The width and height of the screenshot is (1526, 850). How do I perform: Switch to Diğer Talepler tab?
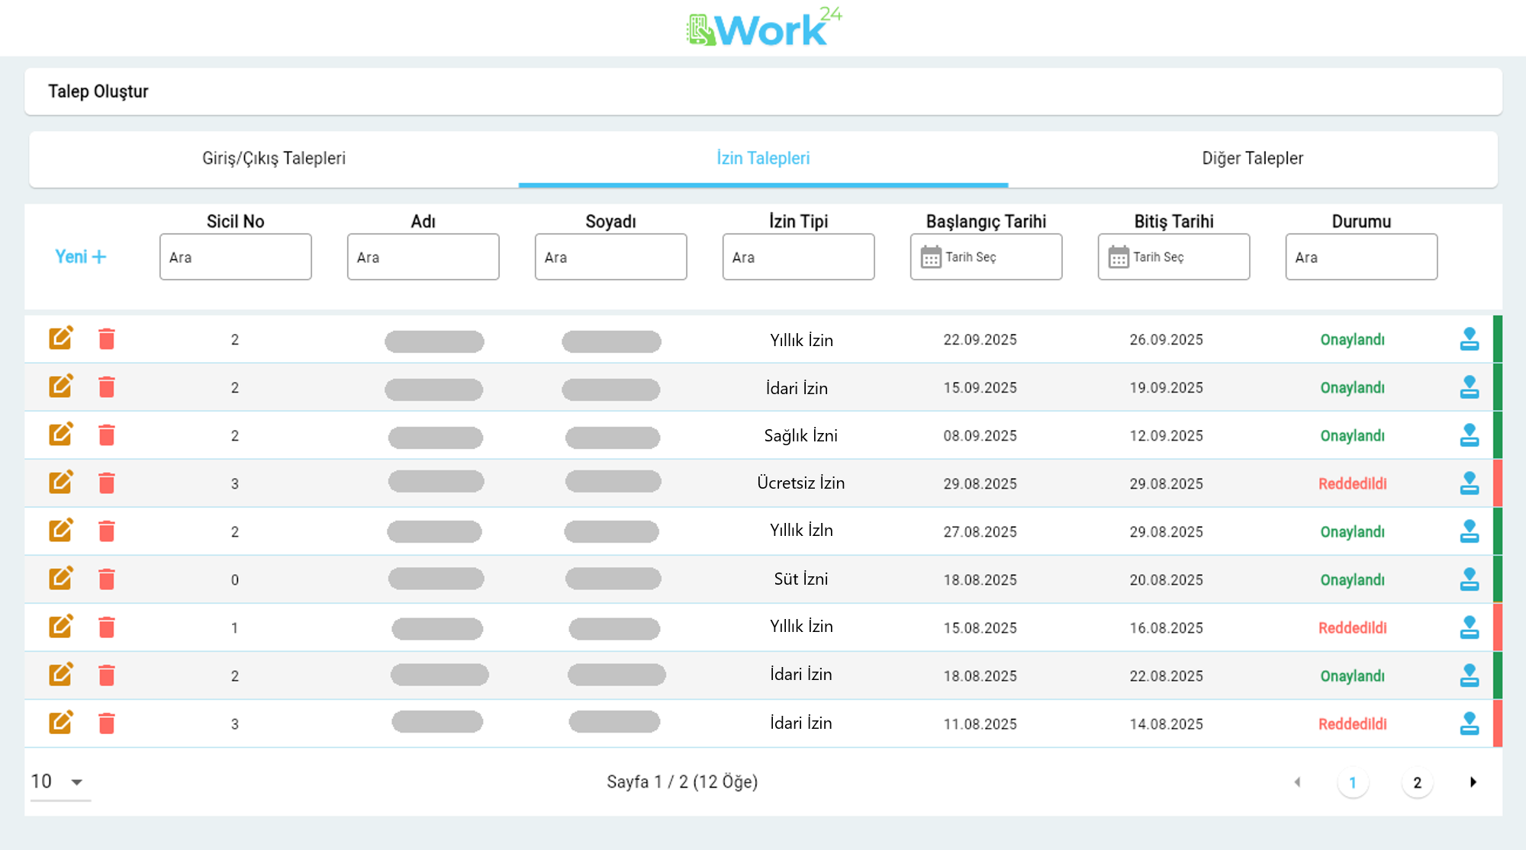[1252, 159]
